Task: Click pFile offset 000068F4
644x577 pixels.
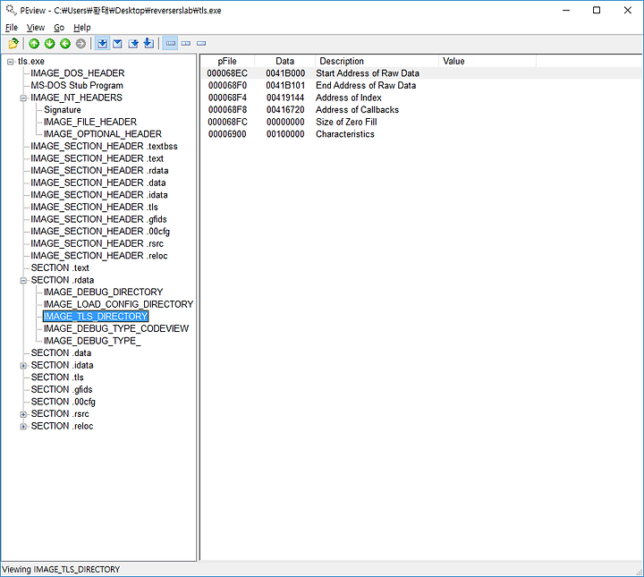Action: tap(227, 98)
